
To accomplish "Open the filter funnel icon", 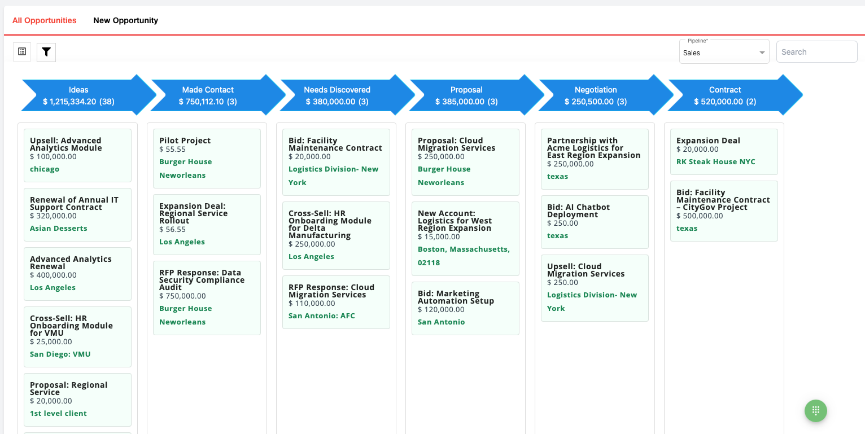I will (x=46, y=52).
